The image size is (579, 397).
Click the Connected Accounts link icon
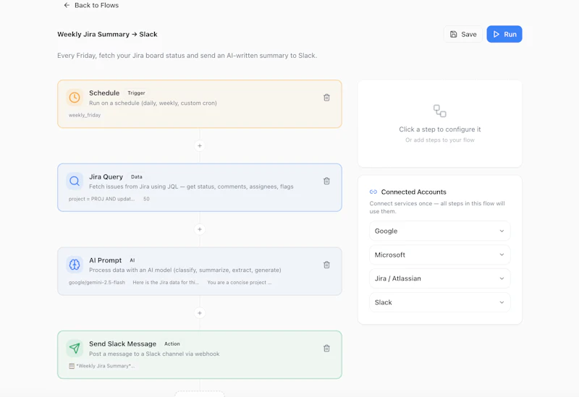(x=373, y=192)
